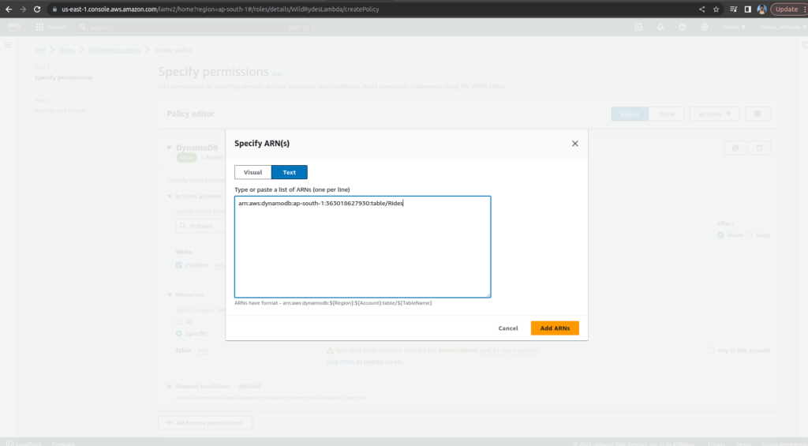Image resolution: width=808 pixels, height=446 pixels.
Task: Open the policy editor Actions dropdown
Action: click(714, 114)
